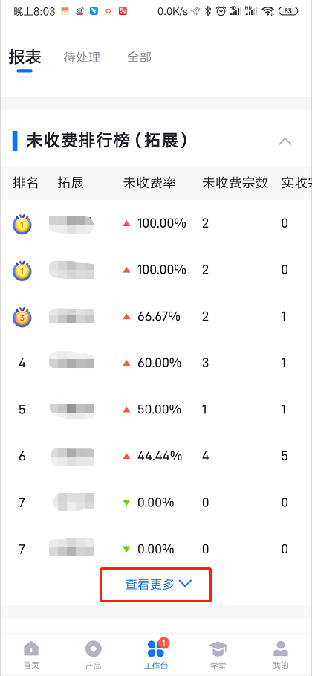
Task: Tap the 66.67% rate in third row
Action: pyautogui.click(x=158, y=317)
